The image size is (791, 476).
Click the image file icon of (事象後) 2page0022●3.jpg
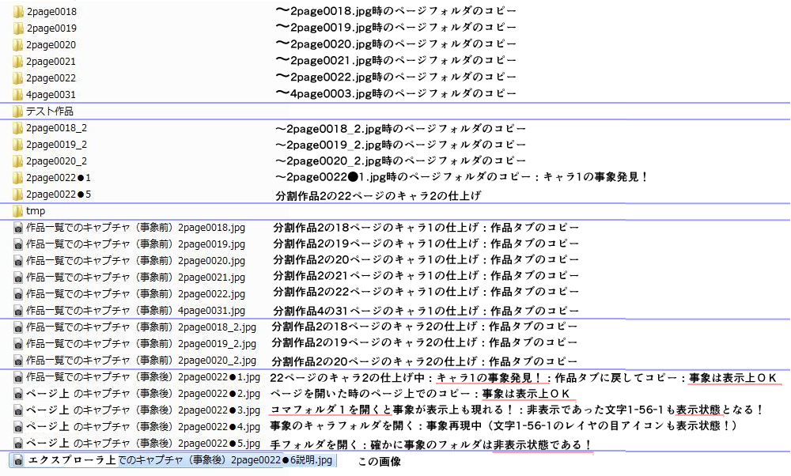pos(18,411)
